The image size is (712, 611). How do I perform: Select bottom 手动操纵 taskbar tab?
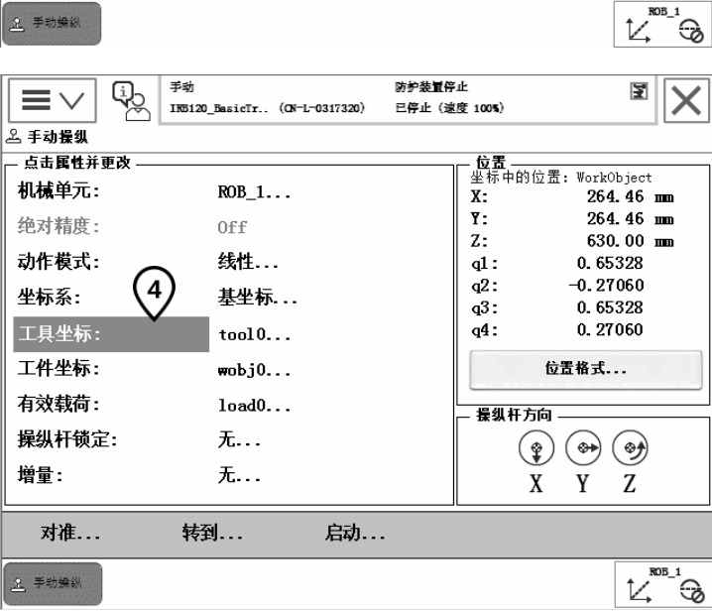(53, 584)
